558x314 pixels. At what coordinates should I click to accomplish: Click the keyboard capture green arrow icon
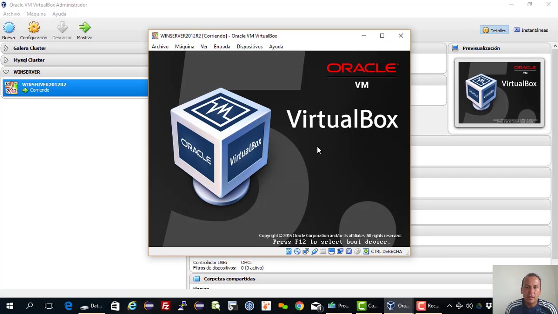click(366, 251)
